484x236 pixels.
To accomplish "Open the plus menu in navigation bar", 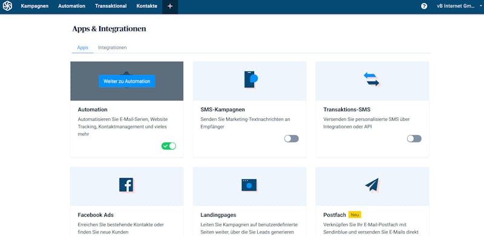I will pyautogui.click(x=170, y=6).
